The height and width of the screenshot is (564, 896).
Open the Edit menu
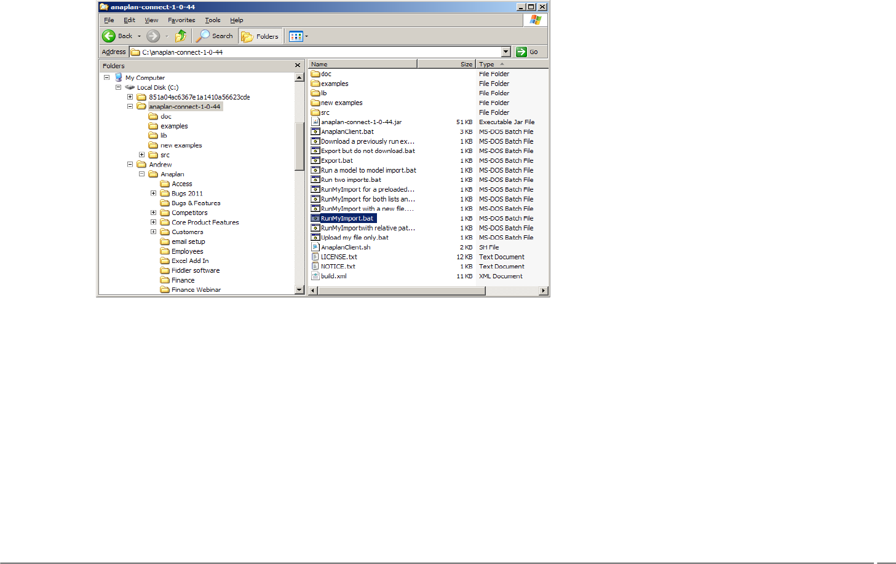pyautogui.click(x=129, y=20)
